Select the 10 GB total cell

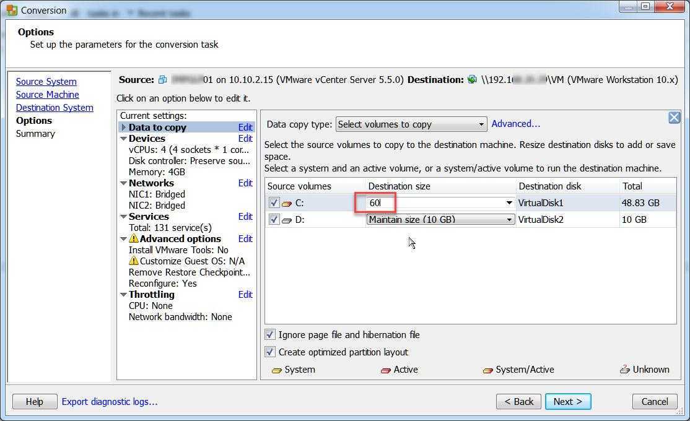coord(648,220)
